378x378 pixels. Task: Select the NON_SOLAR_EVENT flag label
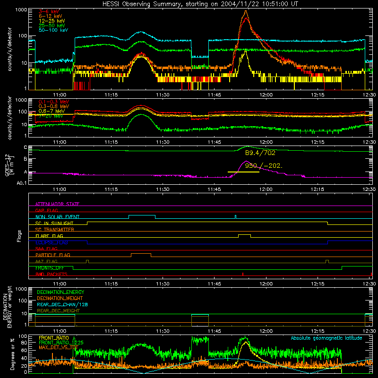point(57,217)
